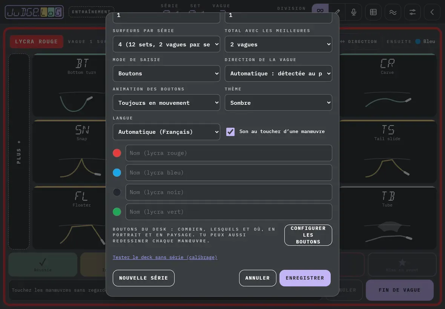This screenshot has width=445, height=309.
Task: Open the table grid icon
Action: [373, 12]
